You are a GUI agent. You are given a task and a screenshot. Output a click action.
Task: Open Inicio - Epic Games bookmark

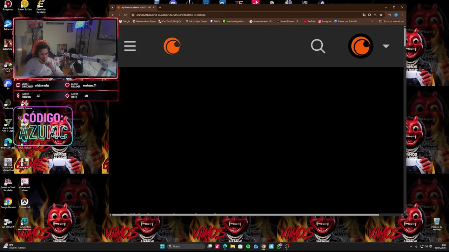pyautogui.click(x=196, y=21)
